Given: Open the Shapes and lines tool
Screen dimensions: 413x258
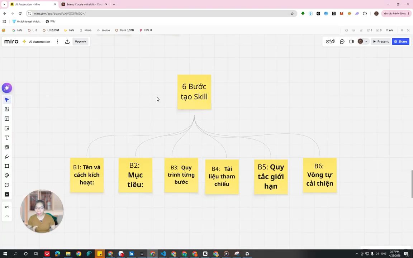Looking at the screenshot, I should (x=7, y=147).
